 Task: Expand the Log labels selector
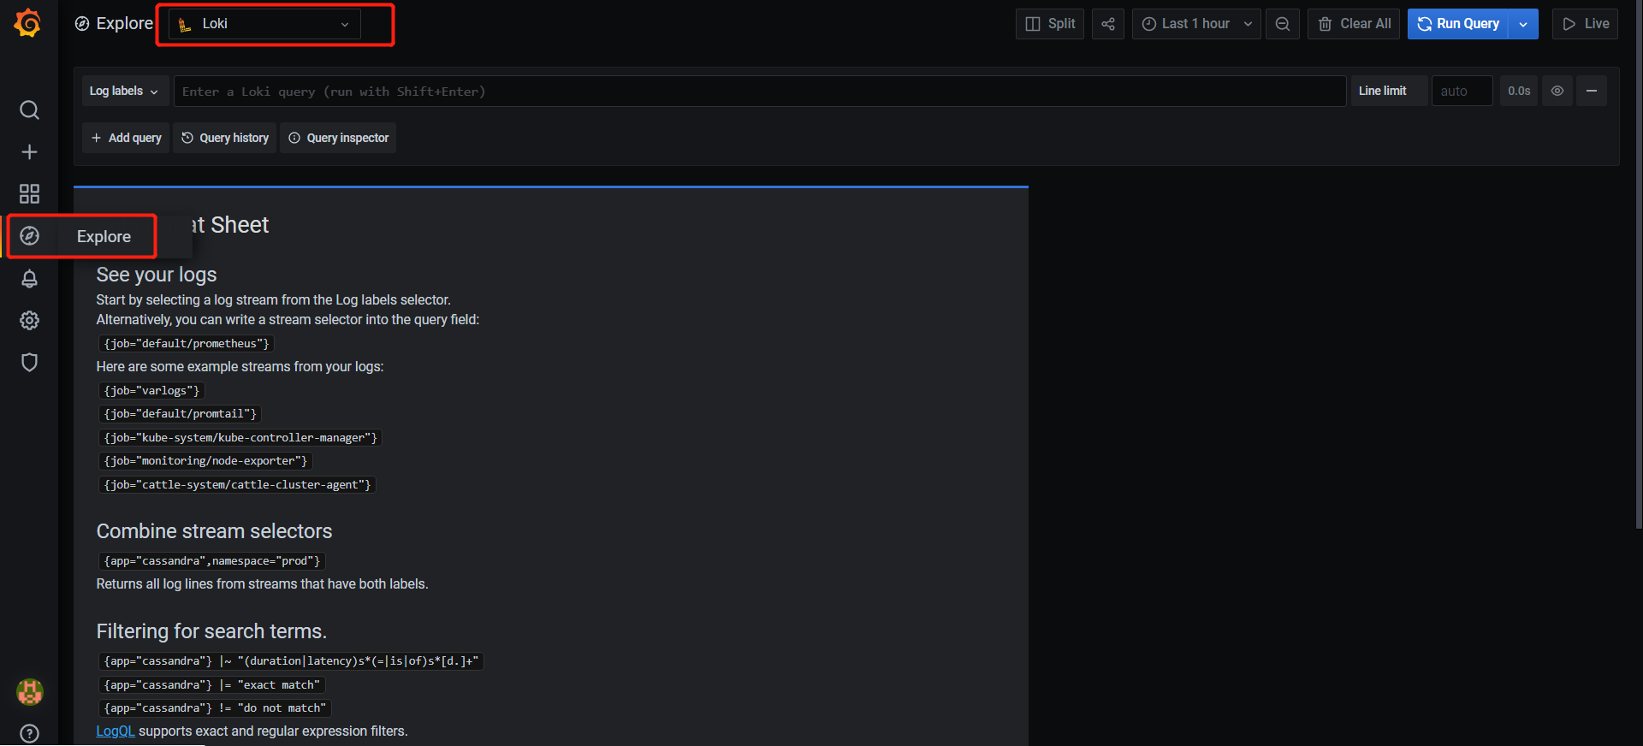(x=124, y=91)
